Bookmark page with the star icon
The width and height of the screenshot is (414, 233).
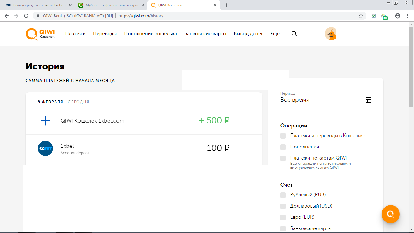click(x=361, y=16)
